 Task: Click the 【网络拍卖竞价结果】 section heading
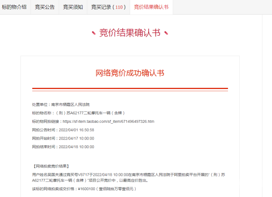tap(51, 166)
